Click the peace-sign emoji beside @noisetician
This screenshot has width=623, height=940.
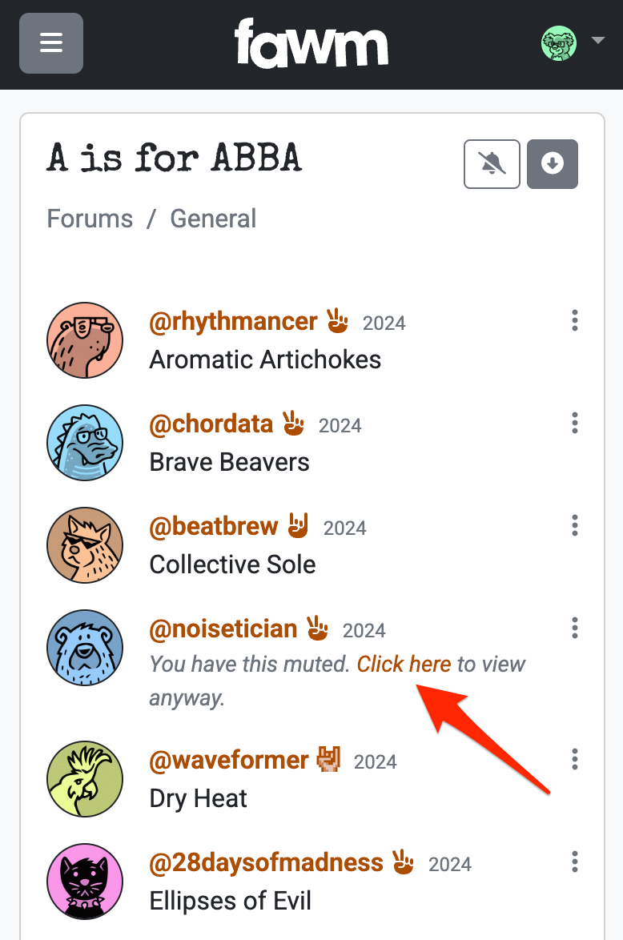317,629
